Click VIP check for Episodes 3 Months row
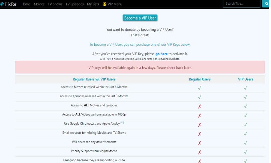The width and height of the screenshot is (271, 163). coord(245,97)
